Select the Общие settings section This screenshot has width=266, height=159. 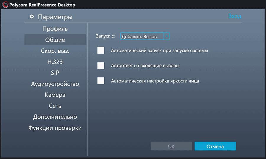55,40
